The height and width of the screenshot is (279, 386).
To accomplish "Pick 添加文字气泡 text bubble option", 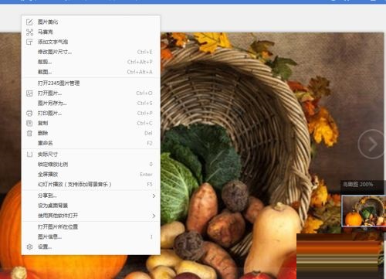I will 90,42.
